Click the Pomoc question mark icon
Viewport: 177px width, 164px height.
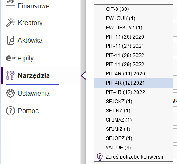click(x=10, y=111)
